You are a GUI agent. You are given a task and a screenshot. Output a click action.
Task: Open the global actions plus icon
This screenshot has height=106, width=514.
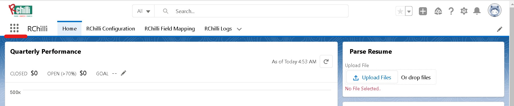point(423,11)
